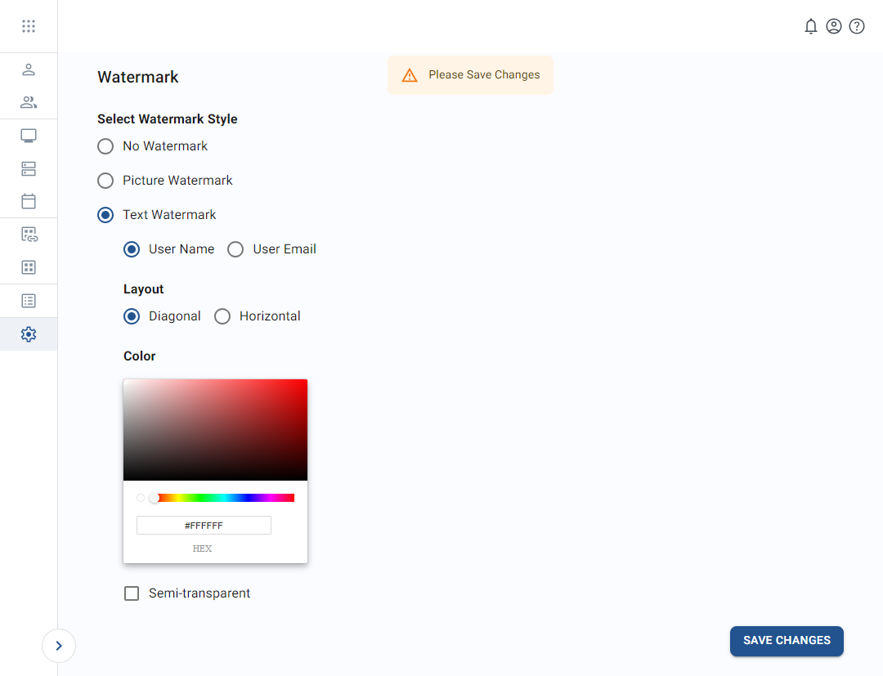
Task: Open the app grid launcher
Action: tap(29, 25)
